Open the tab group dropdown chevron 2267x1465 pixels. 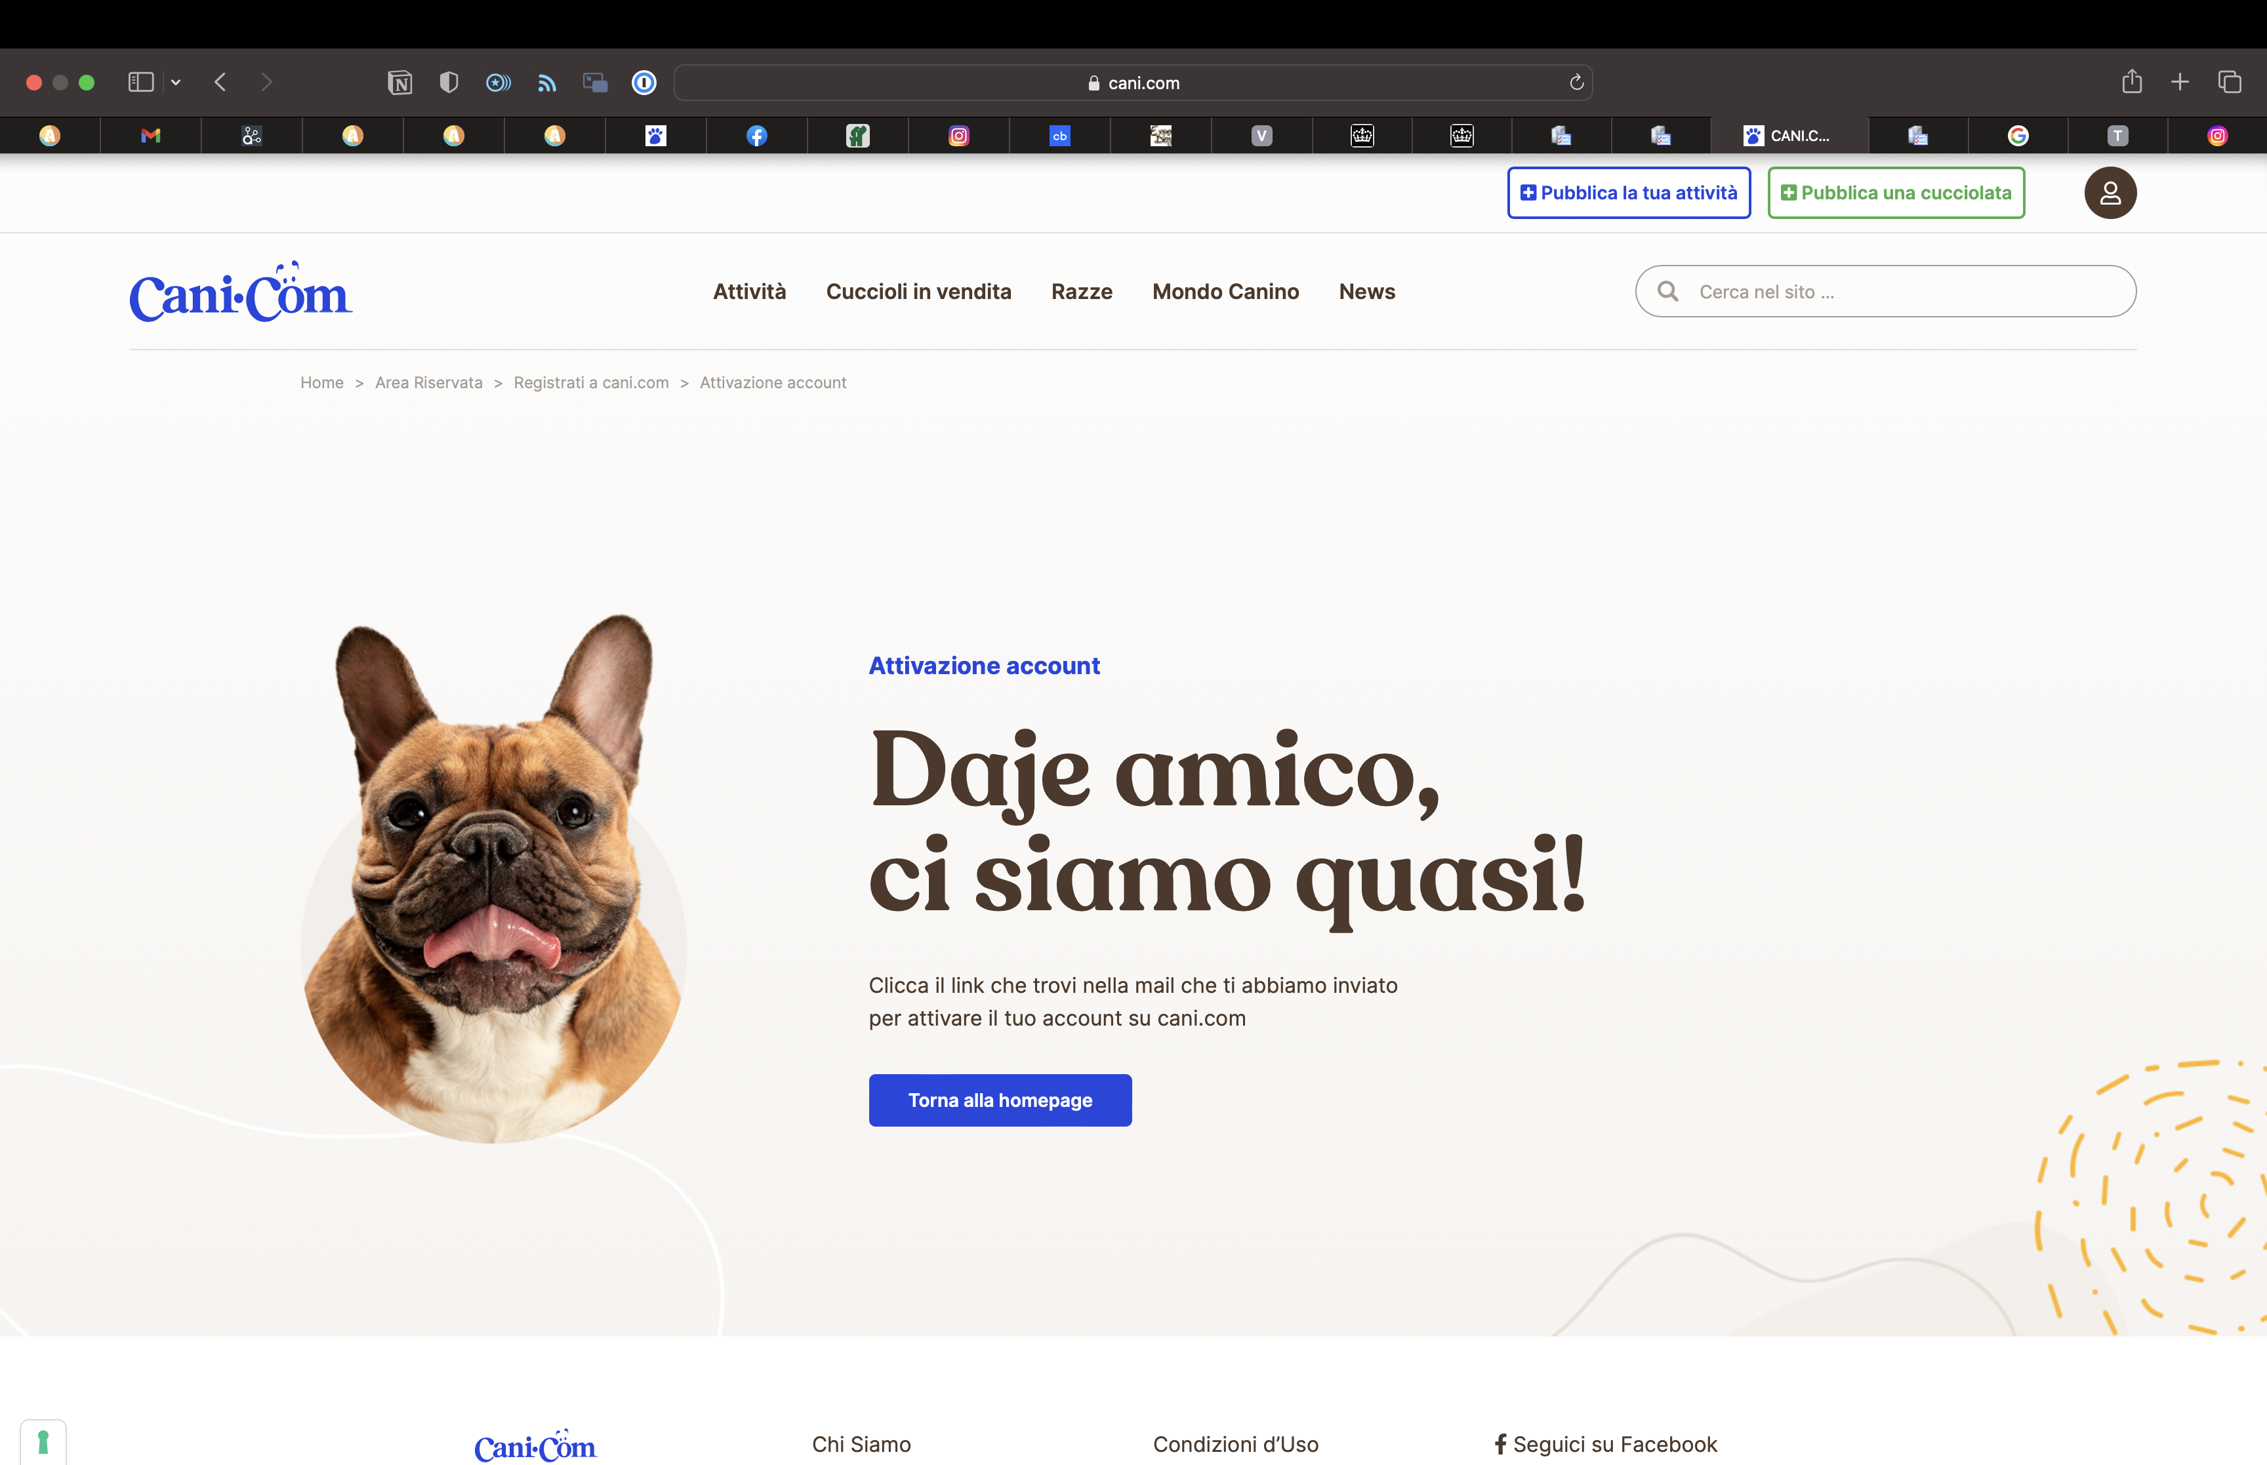[x=176, y=83]
